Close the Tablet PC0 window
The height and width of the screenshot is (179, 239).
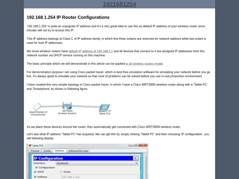click(x=143, y=145)
